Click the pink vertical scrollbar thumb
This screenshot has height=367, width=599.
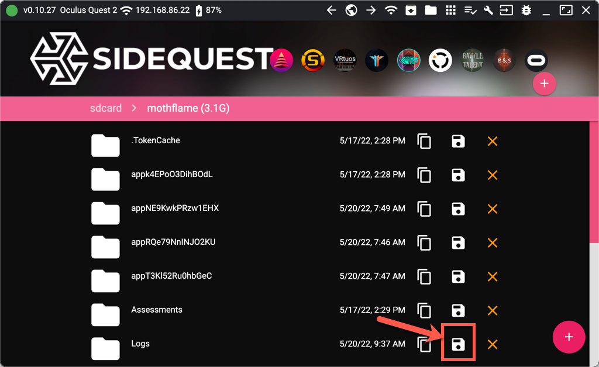click(x=594, y=182)
